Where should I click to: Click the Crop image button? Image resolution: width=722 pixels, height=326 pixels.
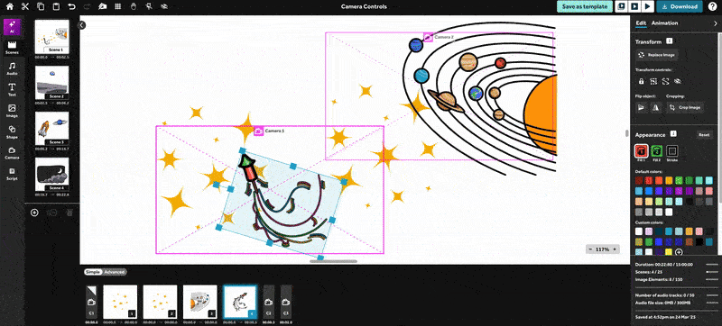685,107
